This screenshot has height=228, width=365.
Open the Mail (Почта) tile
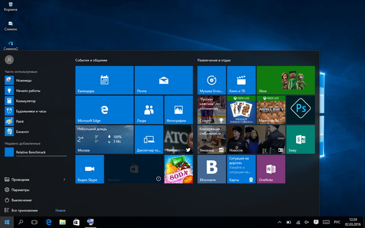[164, 80]
